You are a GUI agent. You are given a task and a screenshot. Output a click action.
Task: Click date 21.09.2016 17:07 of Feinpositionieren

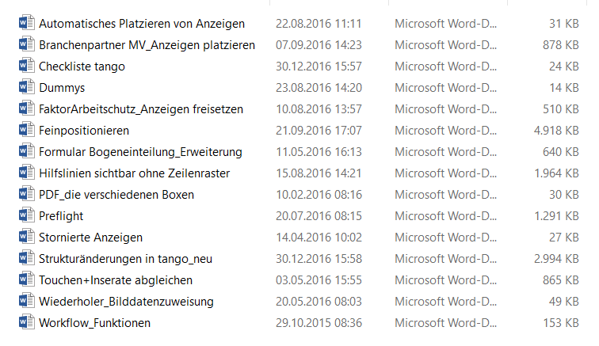pos(319,131)
